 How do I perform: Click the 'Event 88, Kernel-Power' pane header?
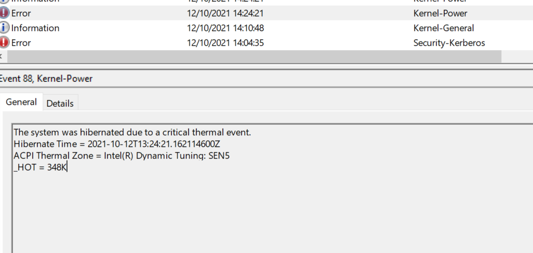(x=47, y=79)
